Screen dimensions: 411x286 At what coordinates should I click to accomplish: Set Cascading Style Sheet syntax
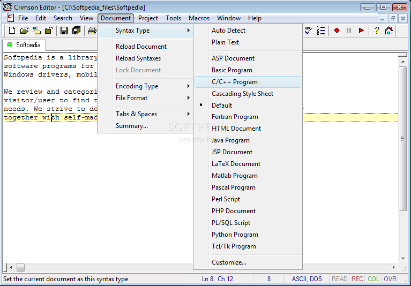pyautogui.click(x=248, y=94)
